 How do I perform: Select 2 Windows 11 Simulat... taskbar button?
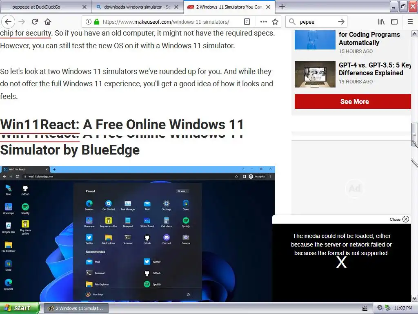(x=76, y=308)
